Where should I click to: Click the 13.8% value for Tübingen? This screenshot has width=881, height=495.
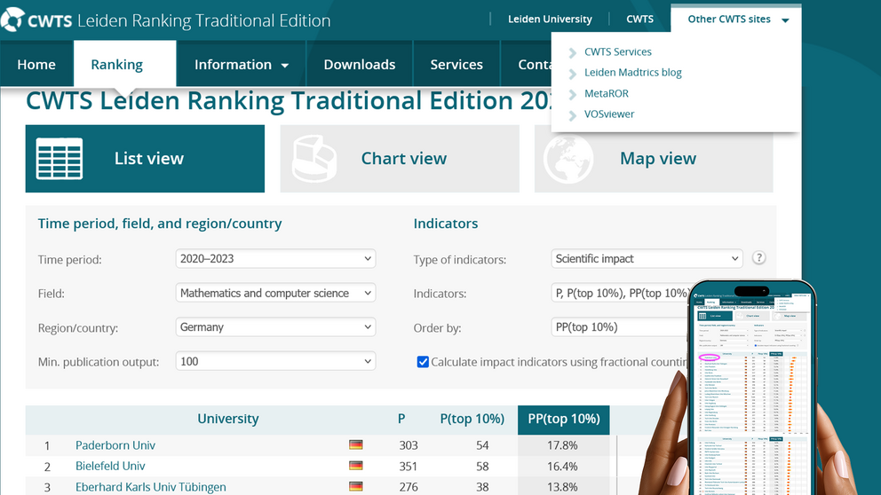(x=562, y=487)
